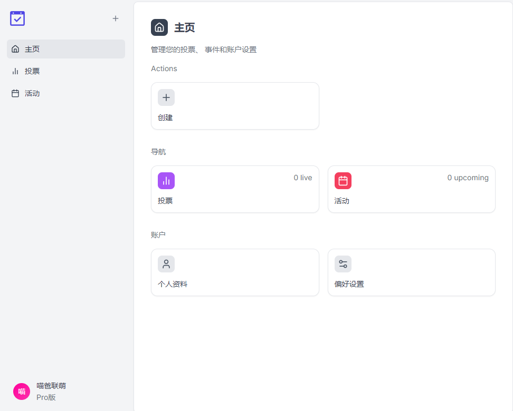Open the 活动 card showing 0 upcoming
Viewport: 513px width, 411px height.
pyautogui.click(x=412, y=189)
